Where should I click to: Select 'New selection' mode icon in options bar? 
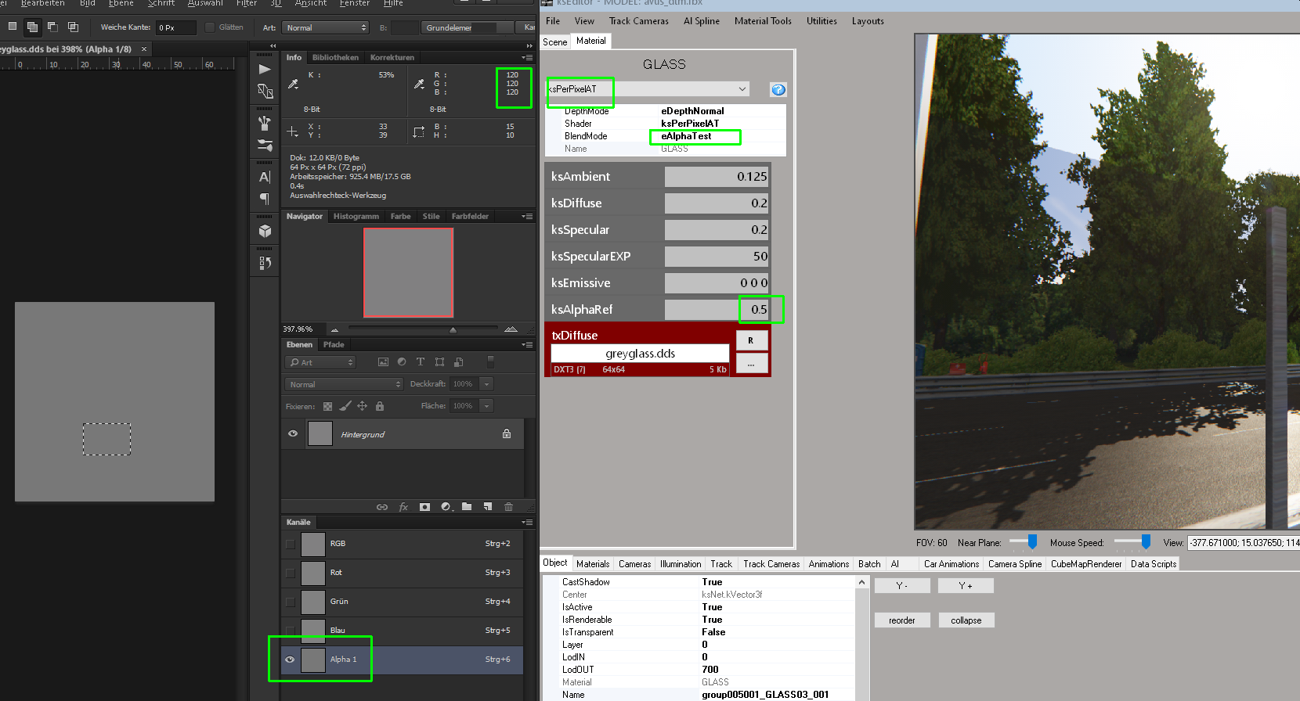click(x=13, y=27)
